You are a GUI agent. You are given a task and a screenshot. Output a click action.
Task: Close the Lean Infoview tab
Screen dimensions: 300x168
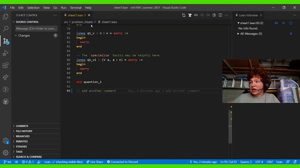pos(261,15)
